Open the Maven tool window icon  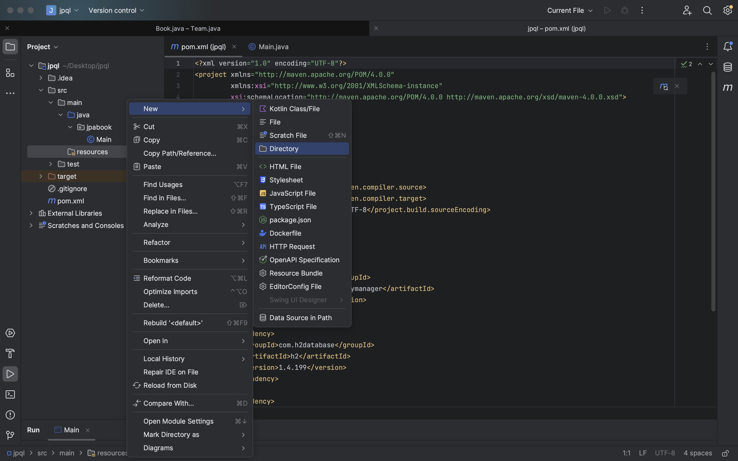(x=728, y=88)
